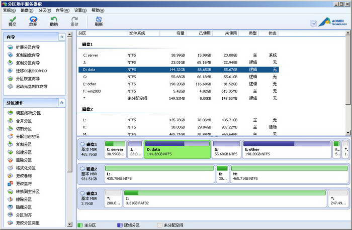Click the 文件系统 column header
This screenshot has width=352, height=230.
pos(137,33)
